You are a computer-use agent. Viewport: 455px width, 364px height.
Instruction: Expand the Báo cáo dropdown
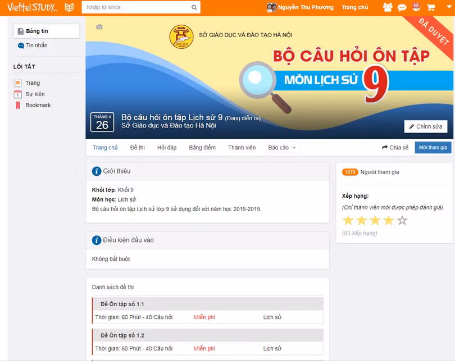point(281,147)
